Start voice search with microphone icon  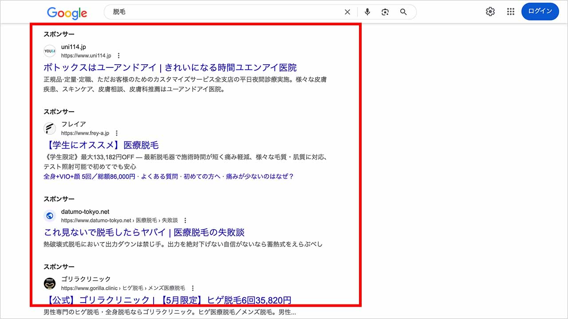367,12
